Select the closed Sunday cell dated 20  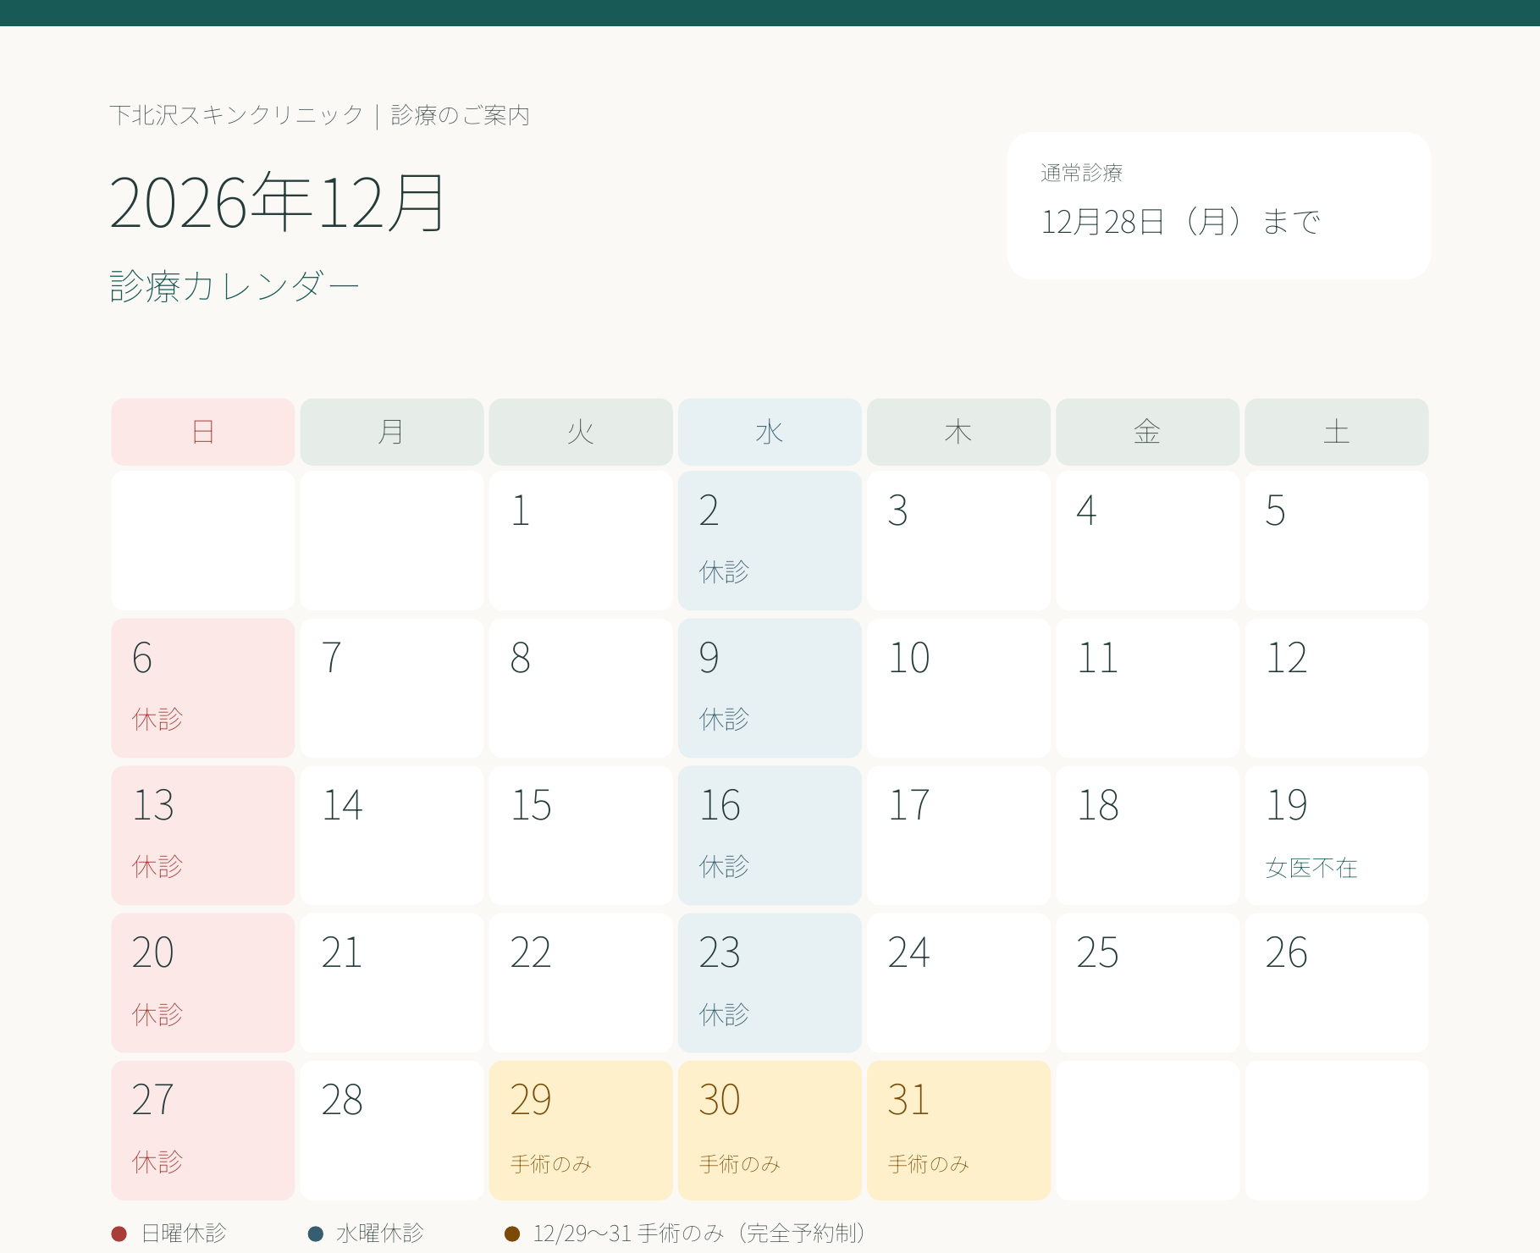tap(203, 983)
